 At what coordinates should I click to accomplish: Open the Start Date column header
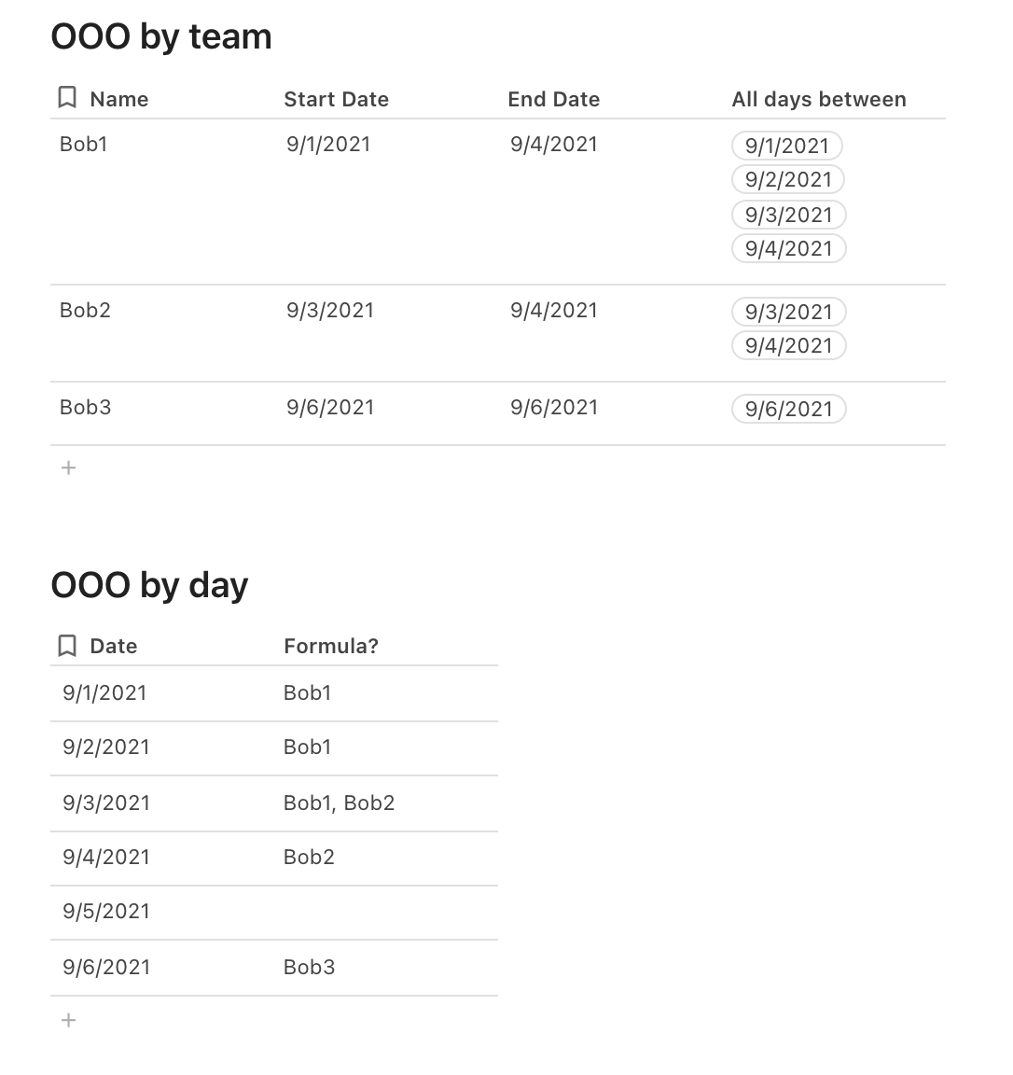336,99
